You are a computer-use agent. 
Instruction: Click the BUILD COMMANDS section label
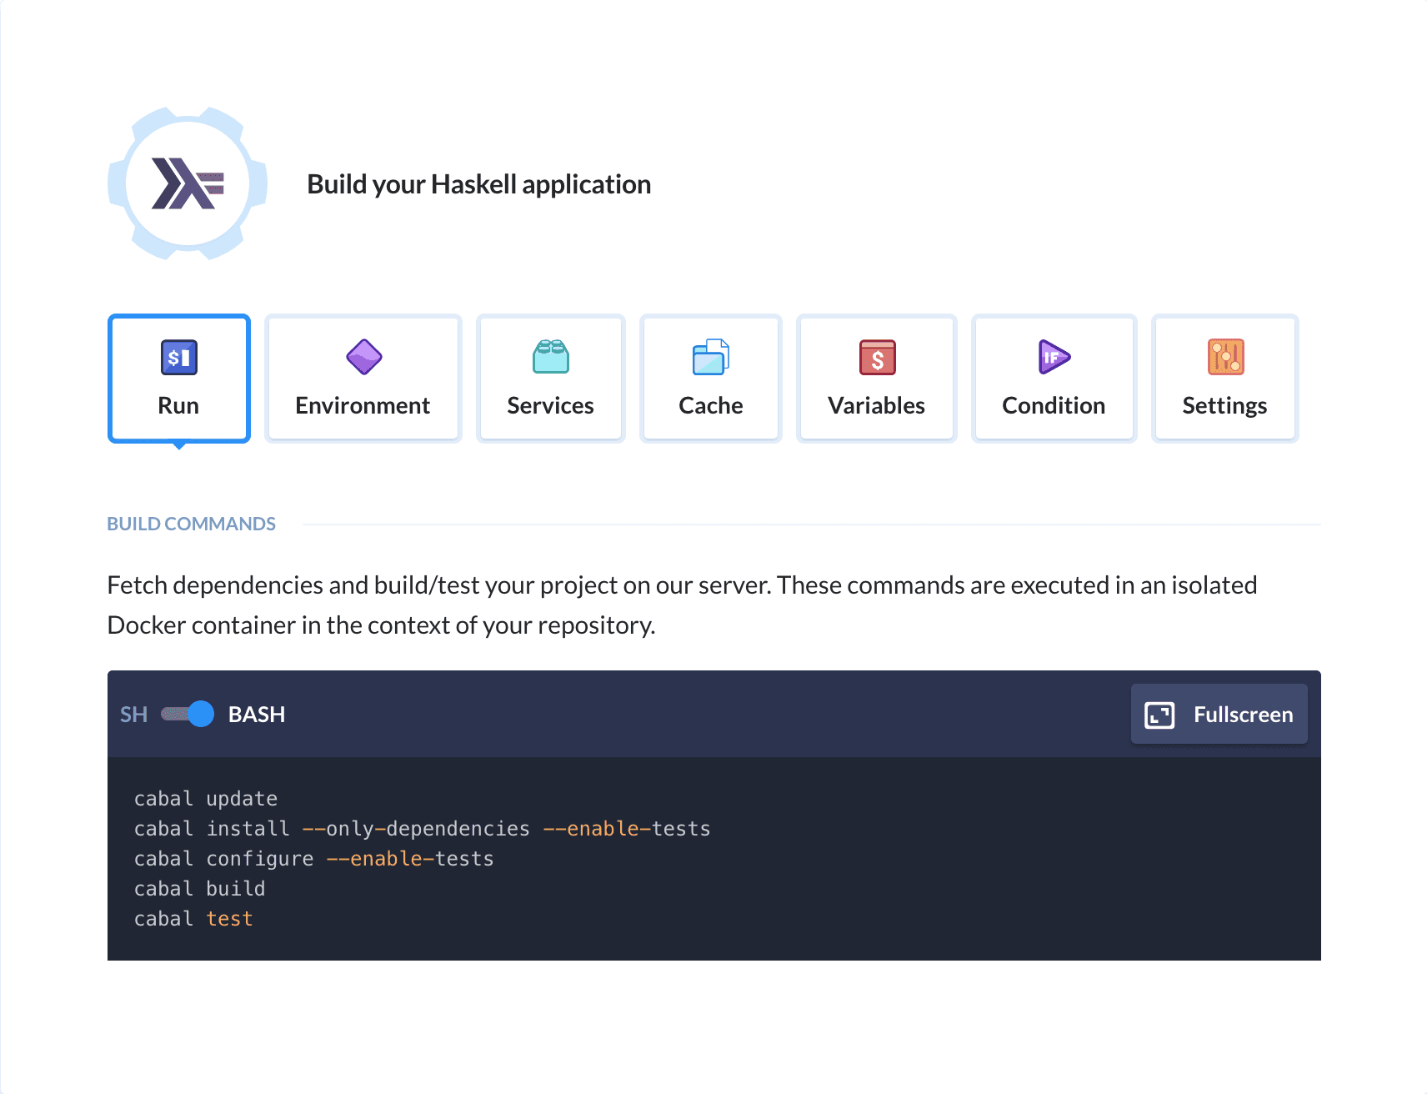point(191,523)
